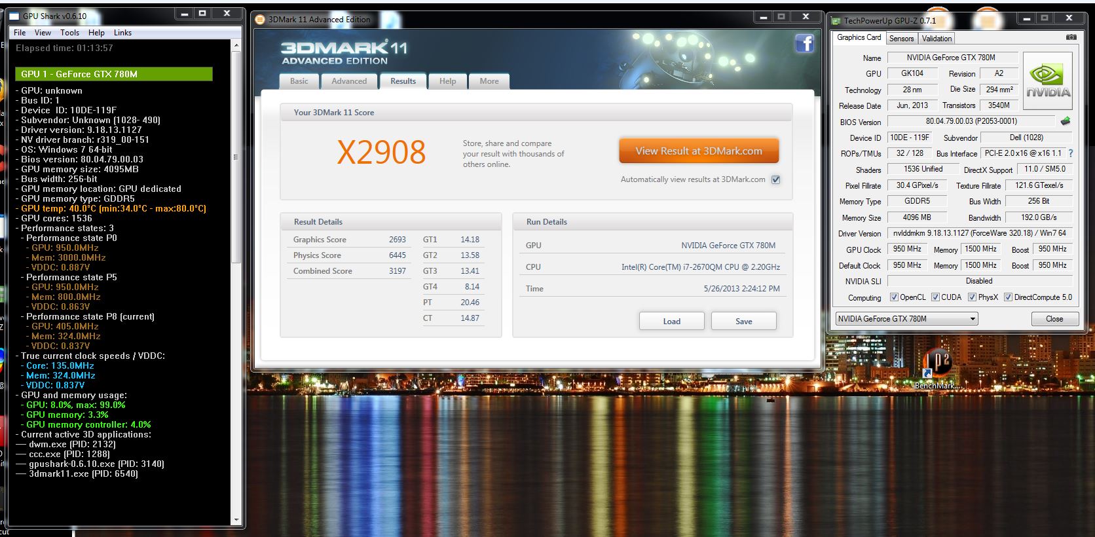Click the Elapsed time text in GPU Shark
Screen dimensions: 1095x537
click(64, 48)
